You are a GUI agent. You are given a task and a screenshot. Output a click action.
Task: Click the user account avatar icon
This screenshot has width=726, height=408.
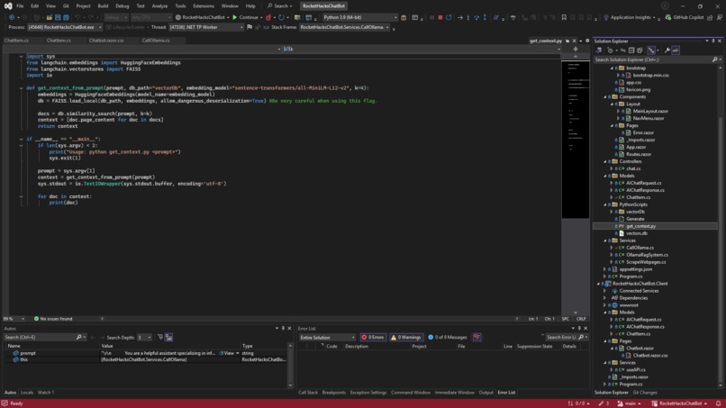pos(665,6)
